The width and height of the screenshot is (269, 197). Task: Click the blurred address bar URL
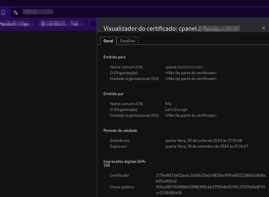(x=38, y=12)
